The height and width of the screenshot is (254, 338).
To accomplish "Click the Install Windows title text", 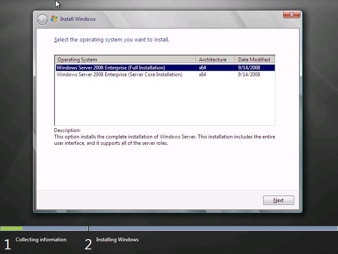I will coord(78,19).
